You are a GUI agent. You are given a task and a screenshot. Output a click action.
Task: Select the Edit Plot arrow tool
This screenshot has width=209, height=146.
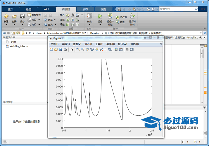click(x=72, y=49)
